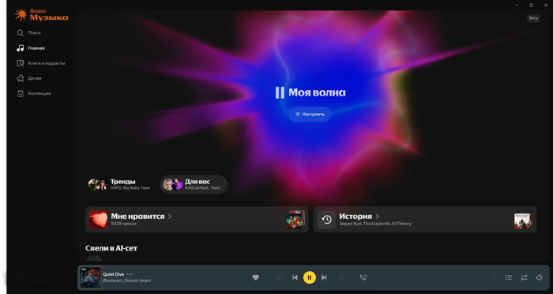Open album thumbnail on История card
The width and height of the screenshot is (553, 294).
coord(523,220)
